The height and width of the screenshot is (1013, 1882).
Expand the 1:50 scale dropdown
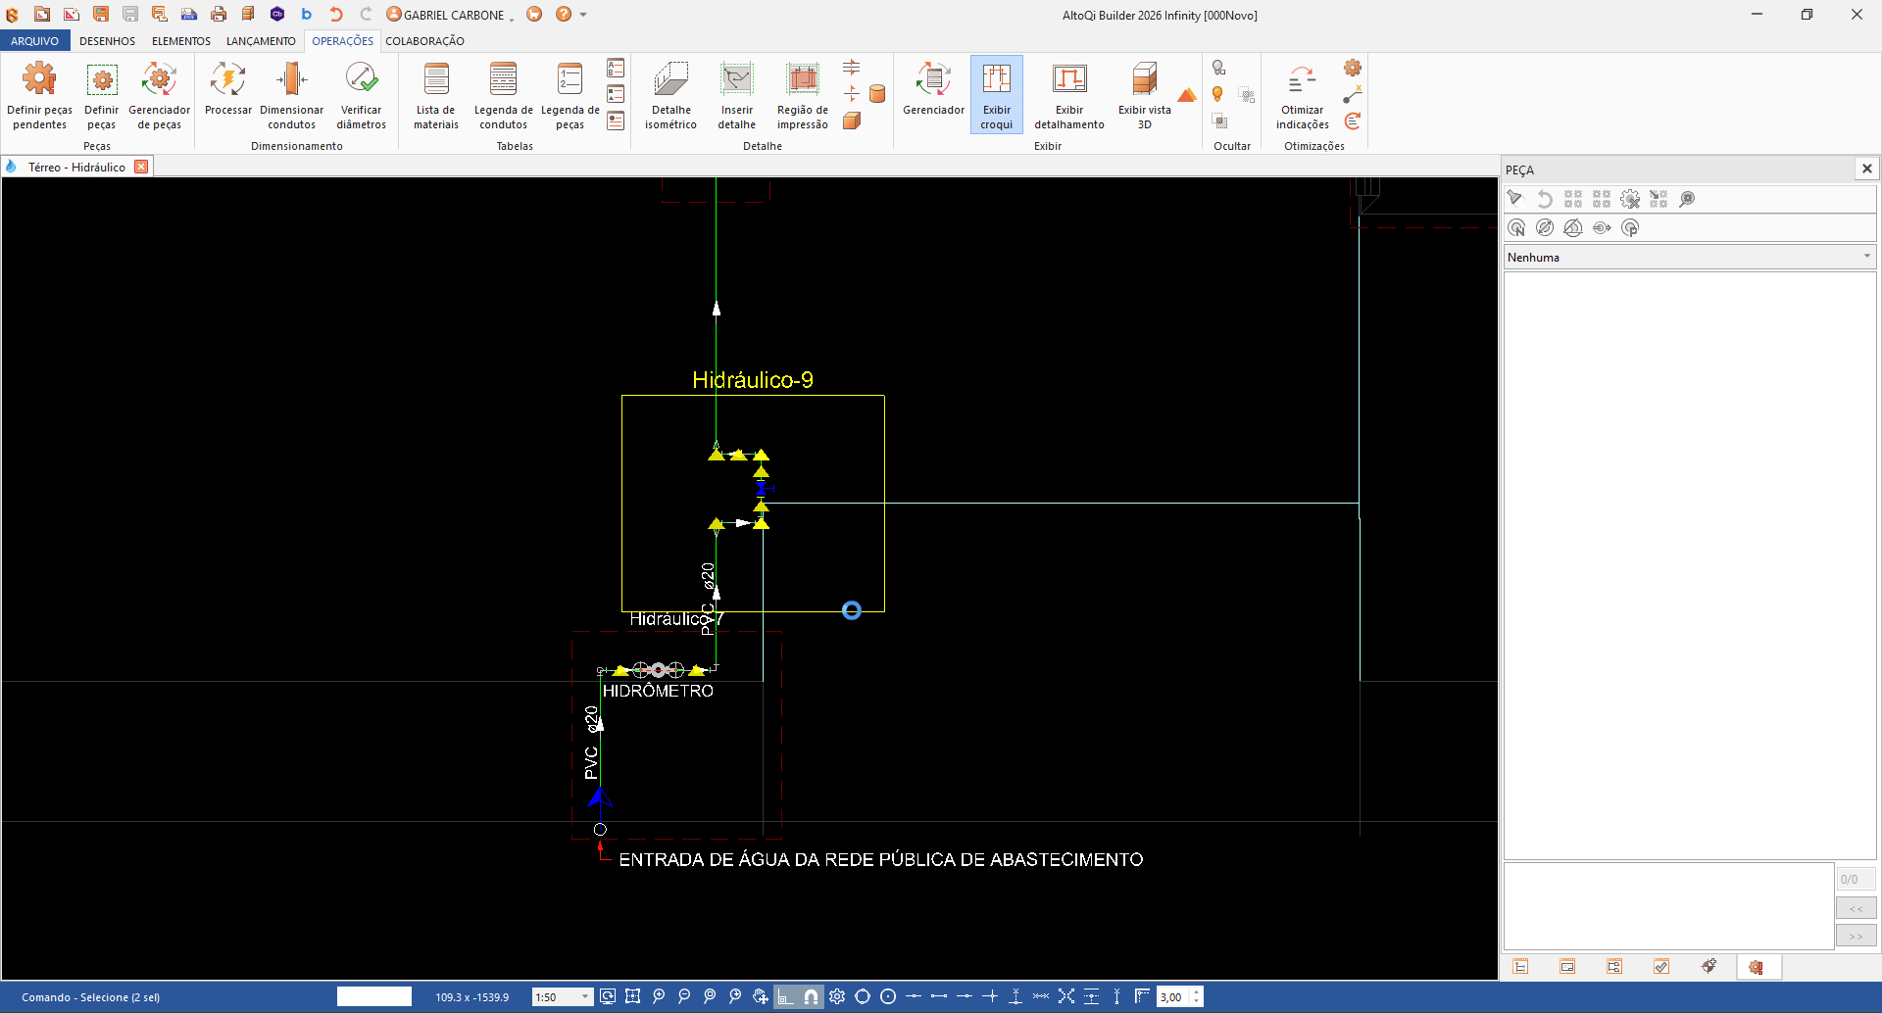point(585,996)
